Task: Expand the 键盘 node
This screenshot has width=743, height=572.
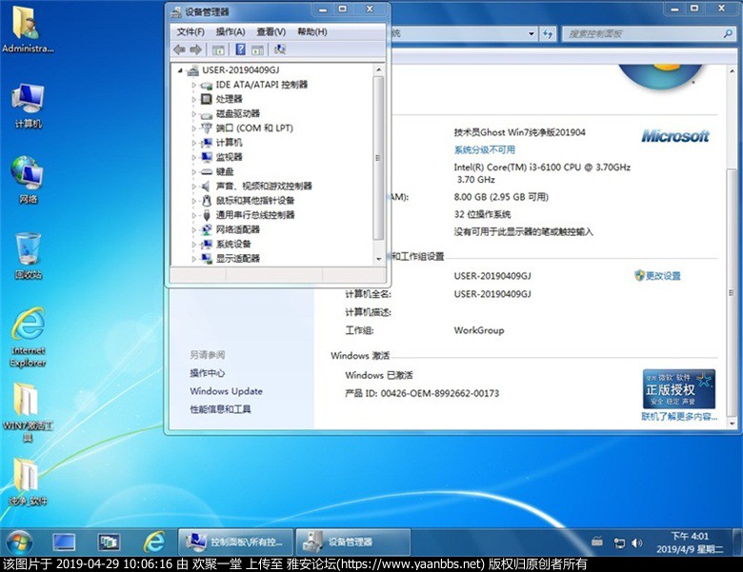Action: point(193,172)
